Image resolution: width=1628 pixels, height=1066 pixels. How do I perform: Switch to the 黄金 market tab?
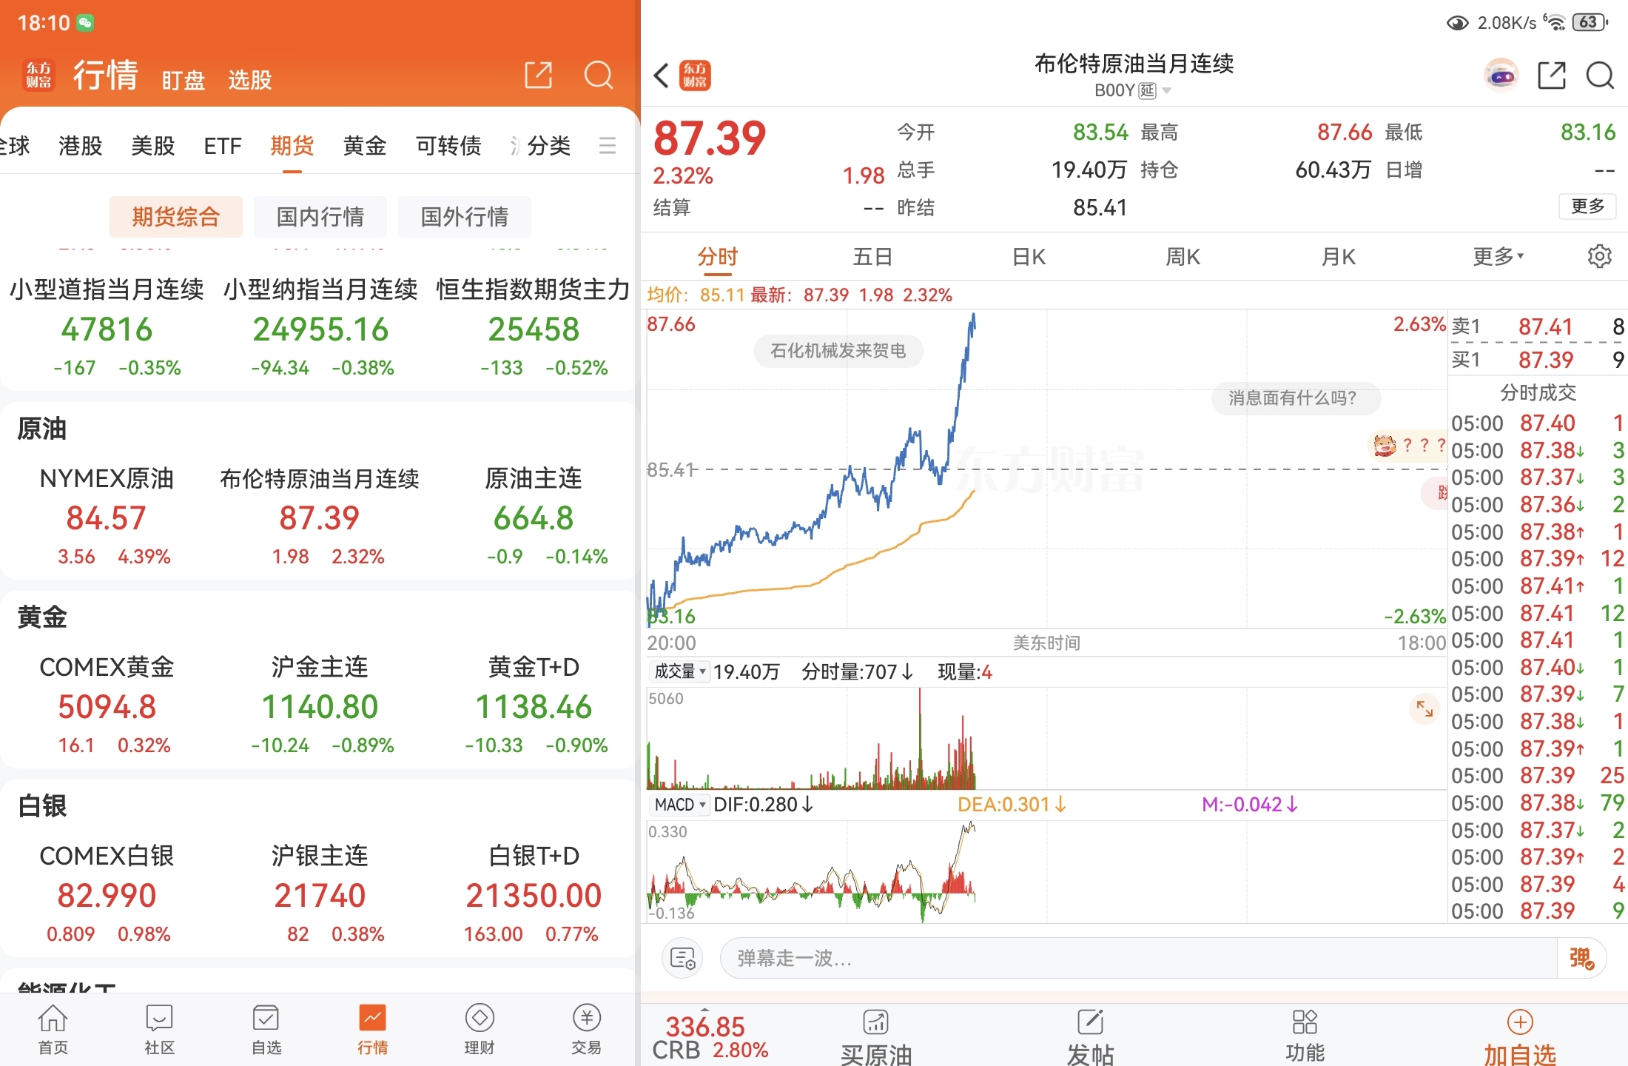click(x=364, y=145)
